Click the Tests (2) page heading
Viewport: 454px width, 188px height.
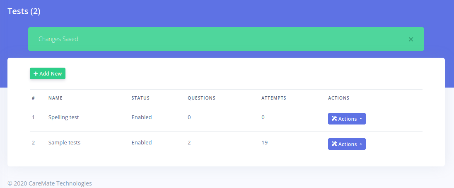click(x=24, y=12)
